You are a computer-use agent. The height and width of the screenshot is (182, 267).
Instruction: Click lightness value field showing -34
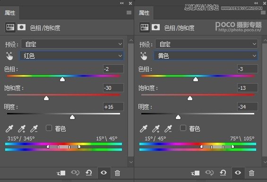(x=248, y=107)
